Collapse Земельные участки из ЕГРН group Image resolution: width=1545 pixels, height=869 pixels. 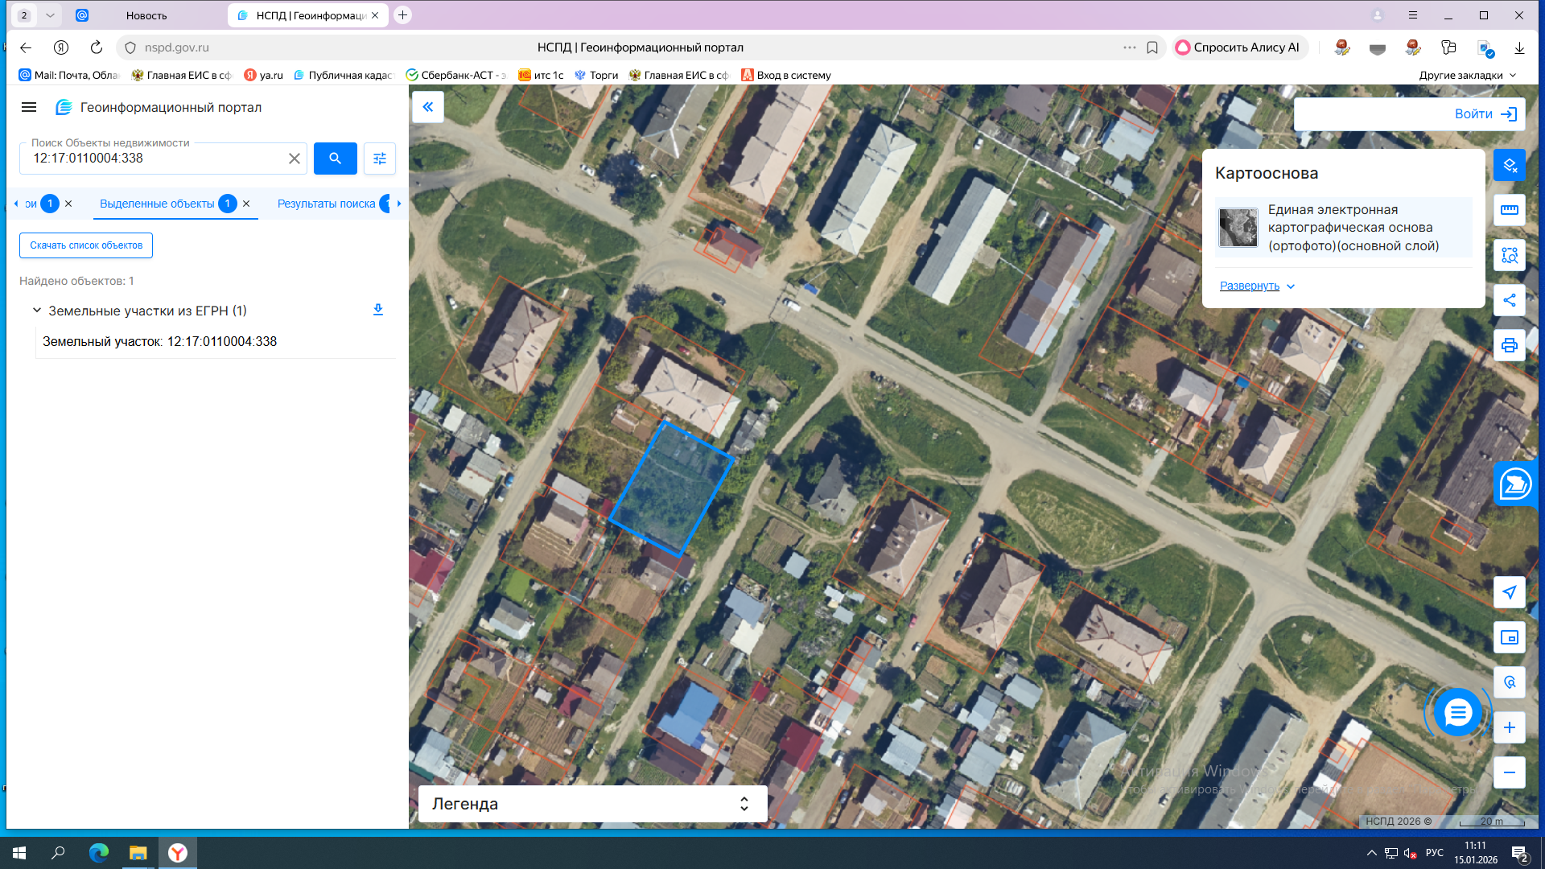(37, 310)
